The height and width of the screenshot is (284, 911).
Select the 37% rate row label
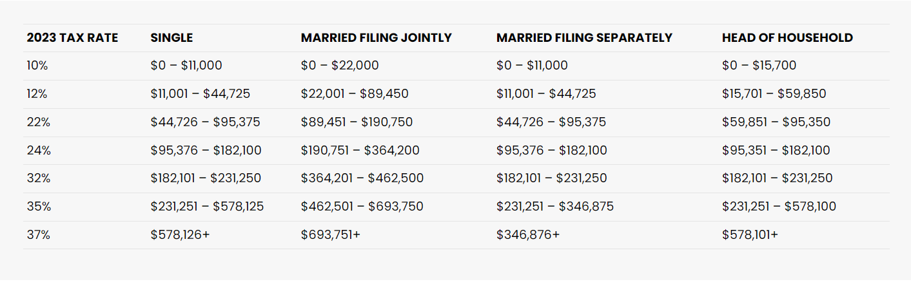coord(38,235)
